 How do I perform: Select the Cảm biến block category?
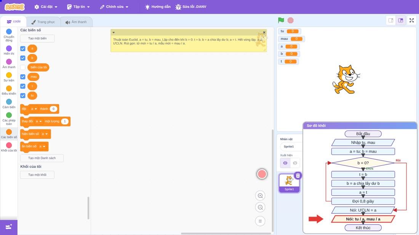point(9,103)
